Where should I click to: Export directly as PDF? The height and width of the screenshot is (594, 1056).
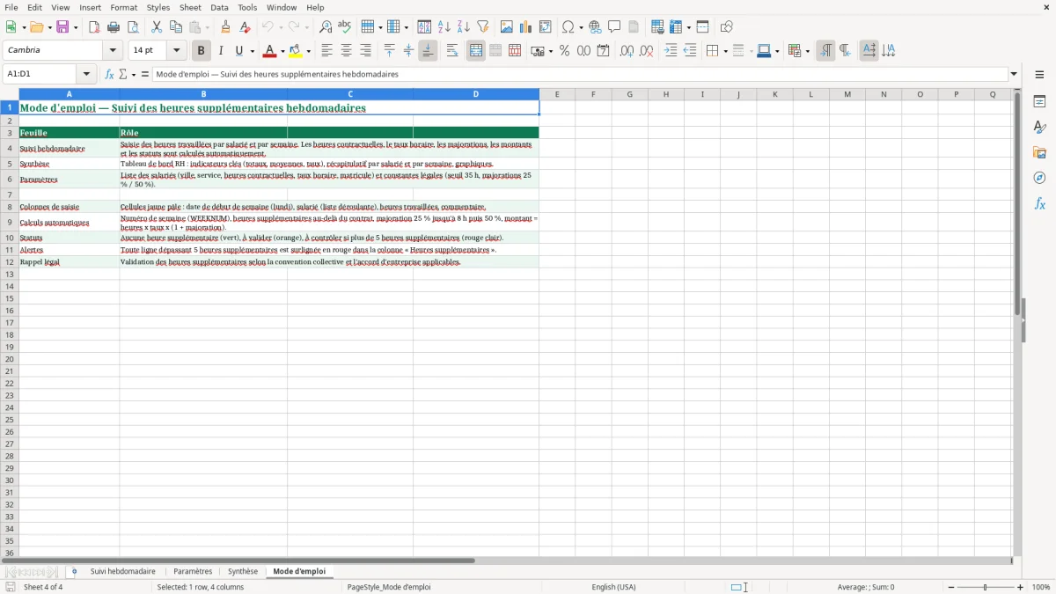pos(94,27)
